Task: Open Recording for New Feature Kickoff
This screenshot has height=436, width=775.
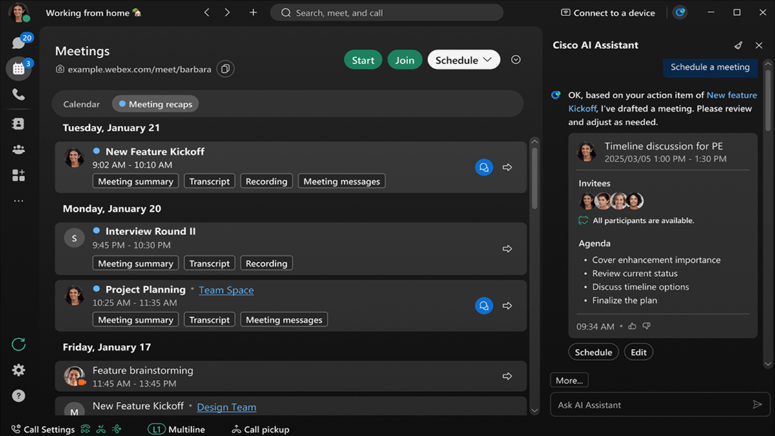Action: point(266,182)
